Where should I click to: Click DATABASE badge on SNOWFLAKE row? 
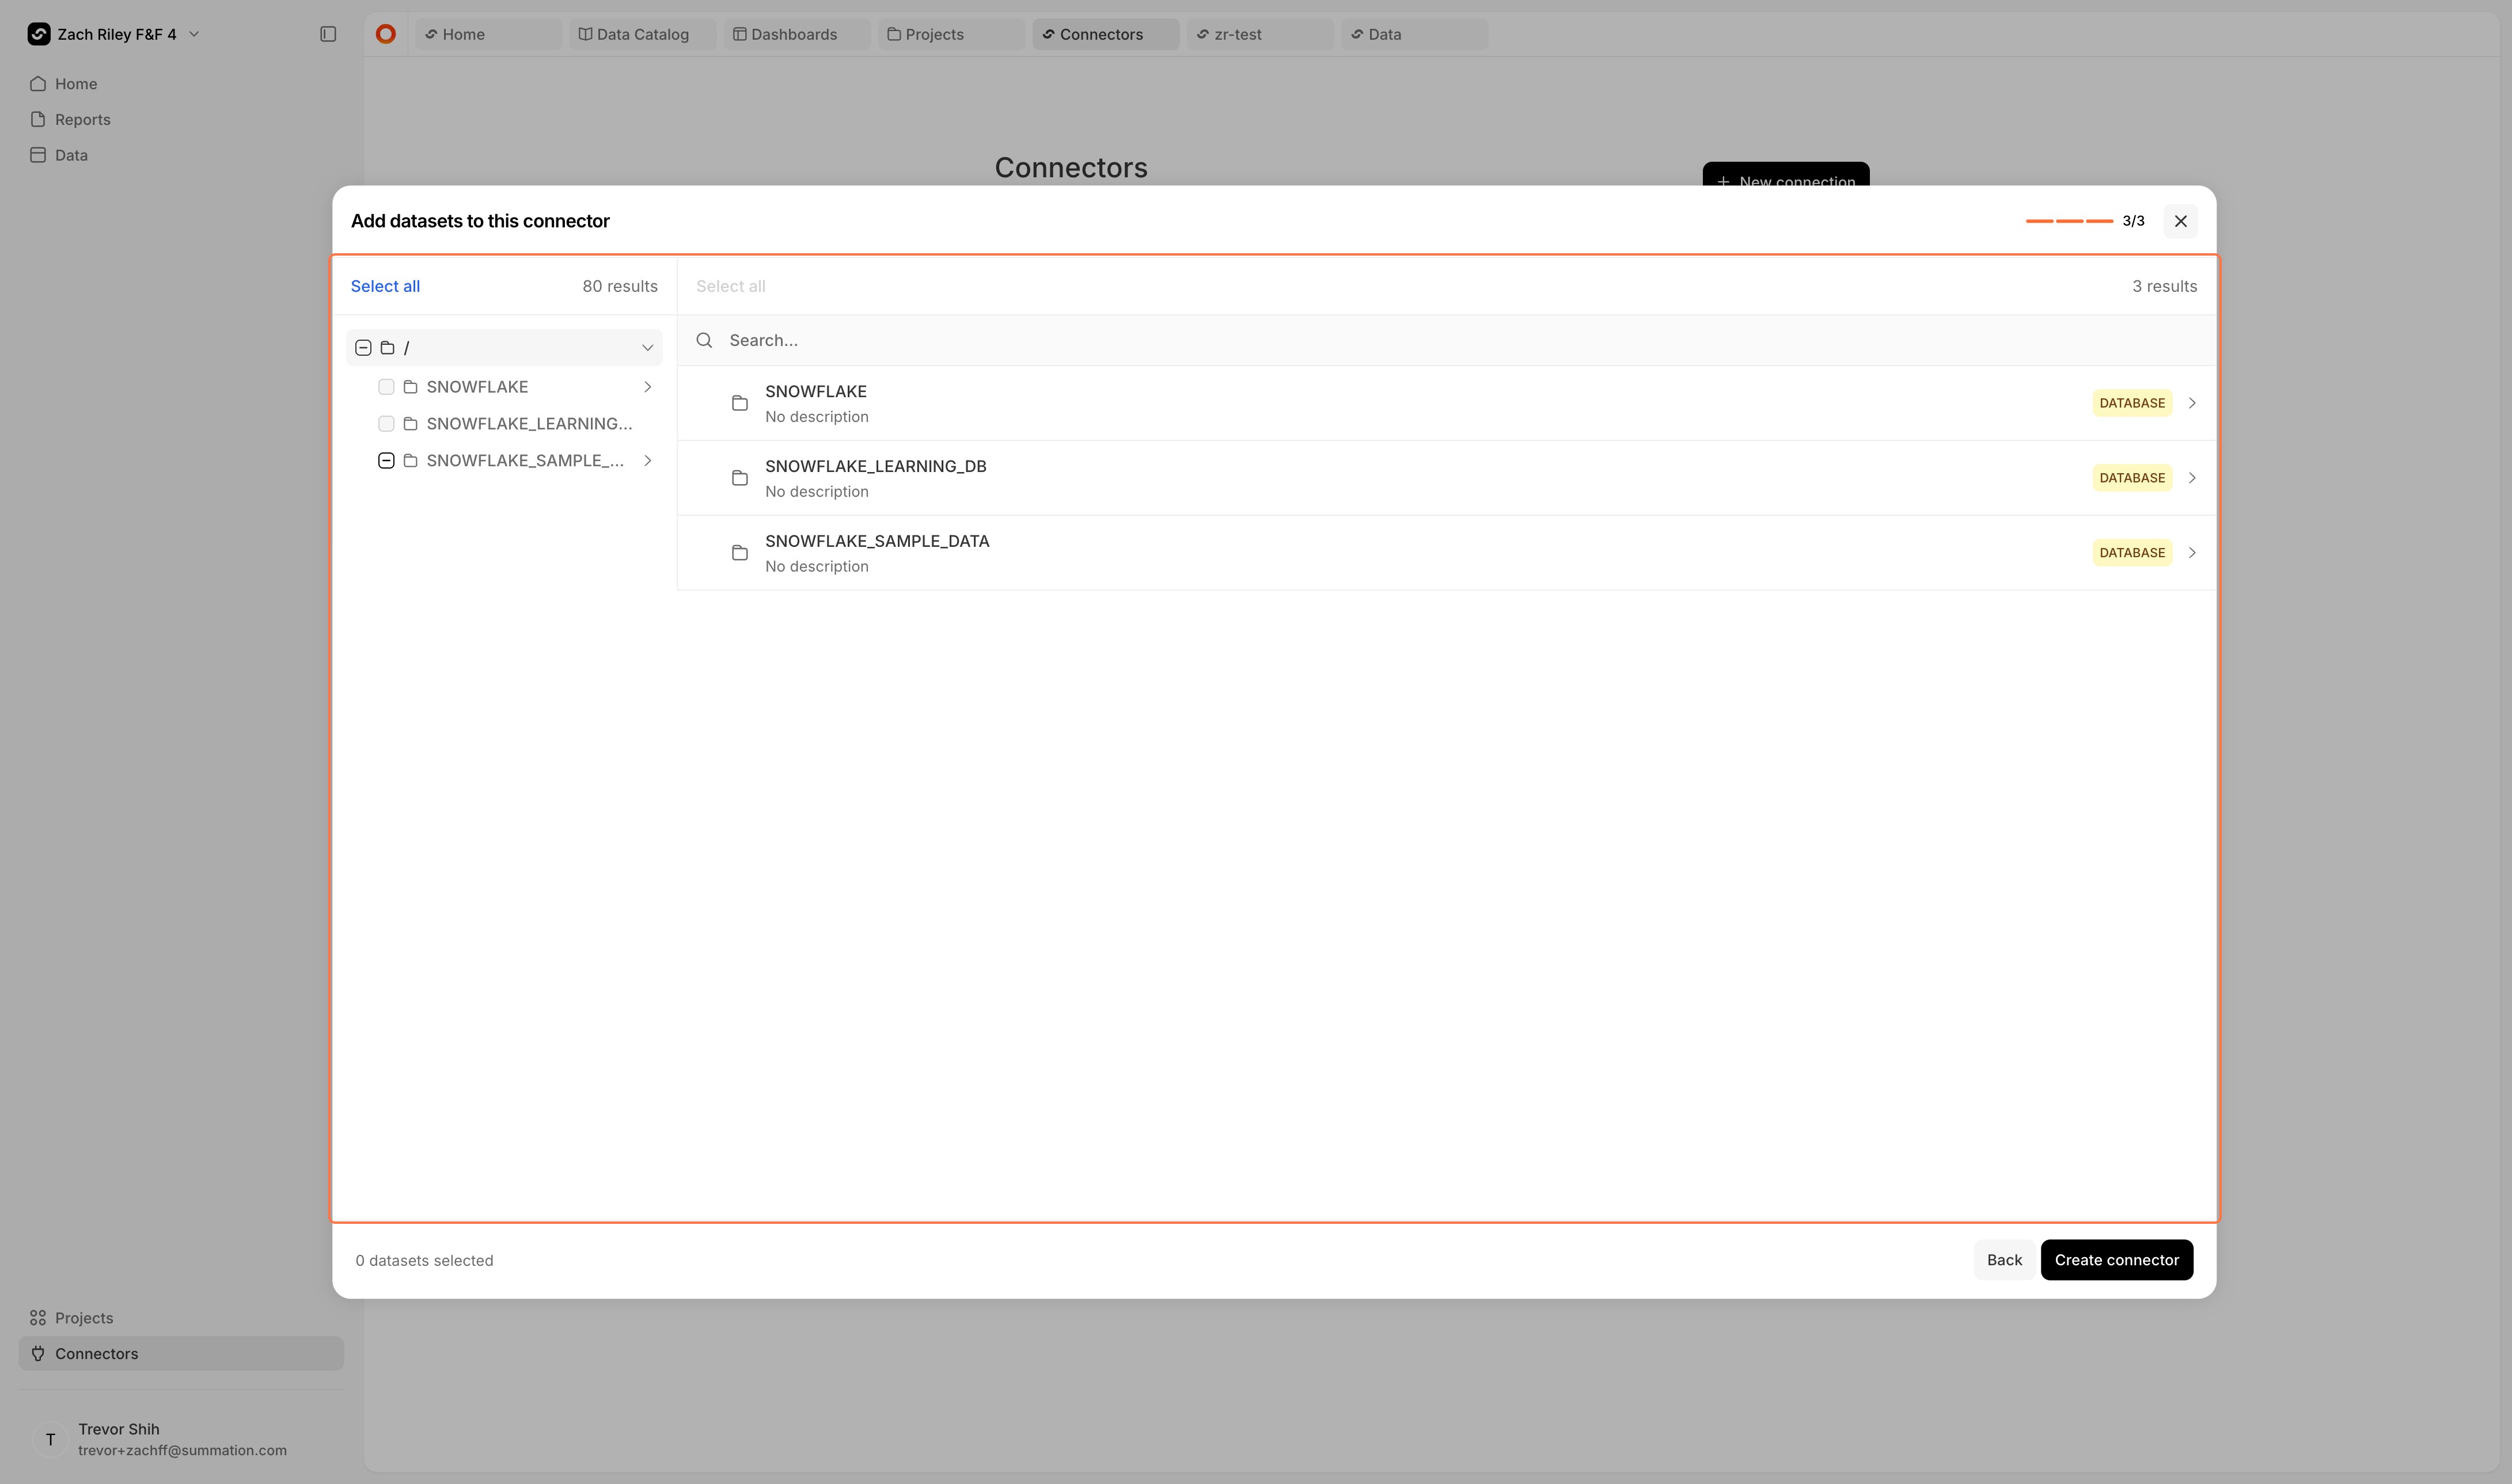click(2132, 403)
